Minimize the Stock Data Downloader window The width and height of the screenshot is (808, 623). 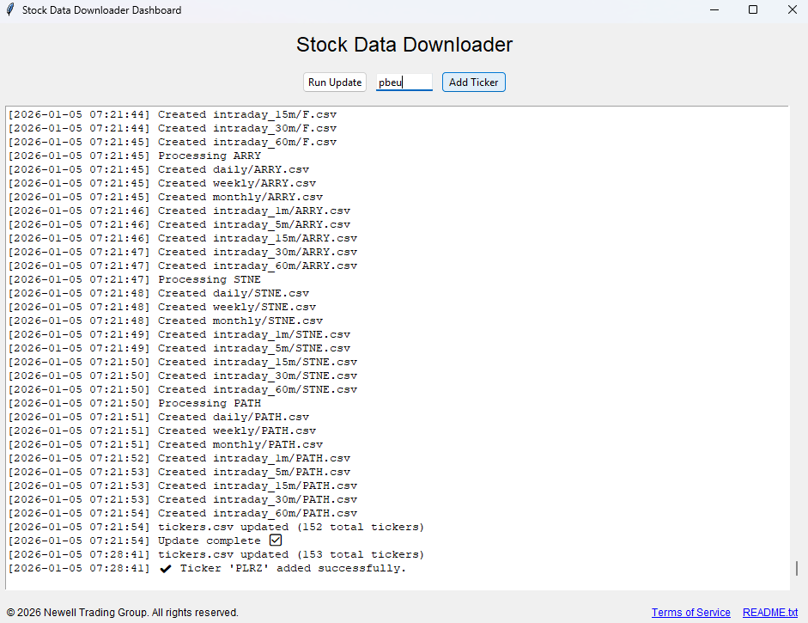point(714,9)
